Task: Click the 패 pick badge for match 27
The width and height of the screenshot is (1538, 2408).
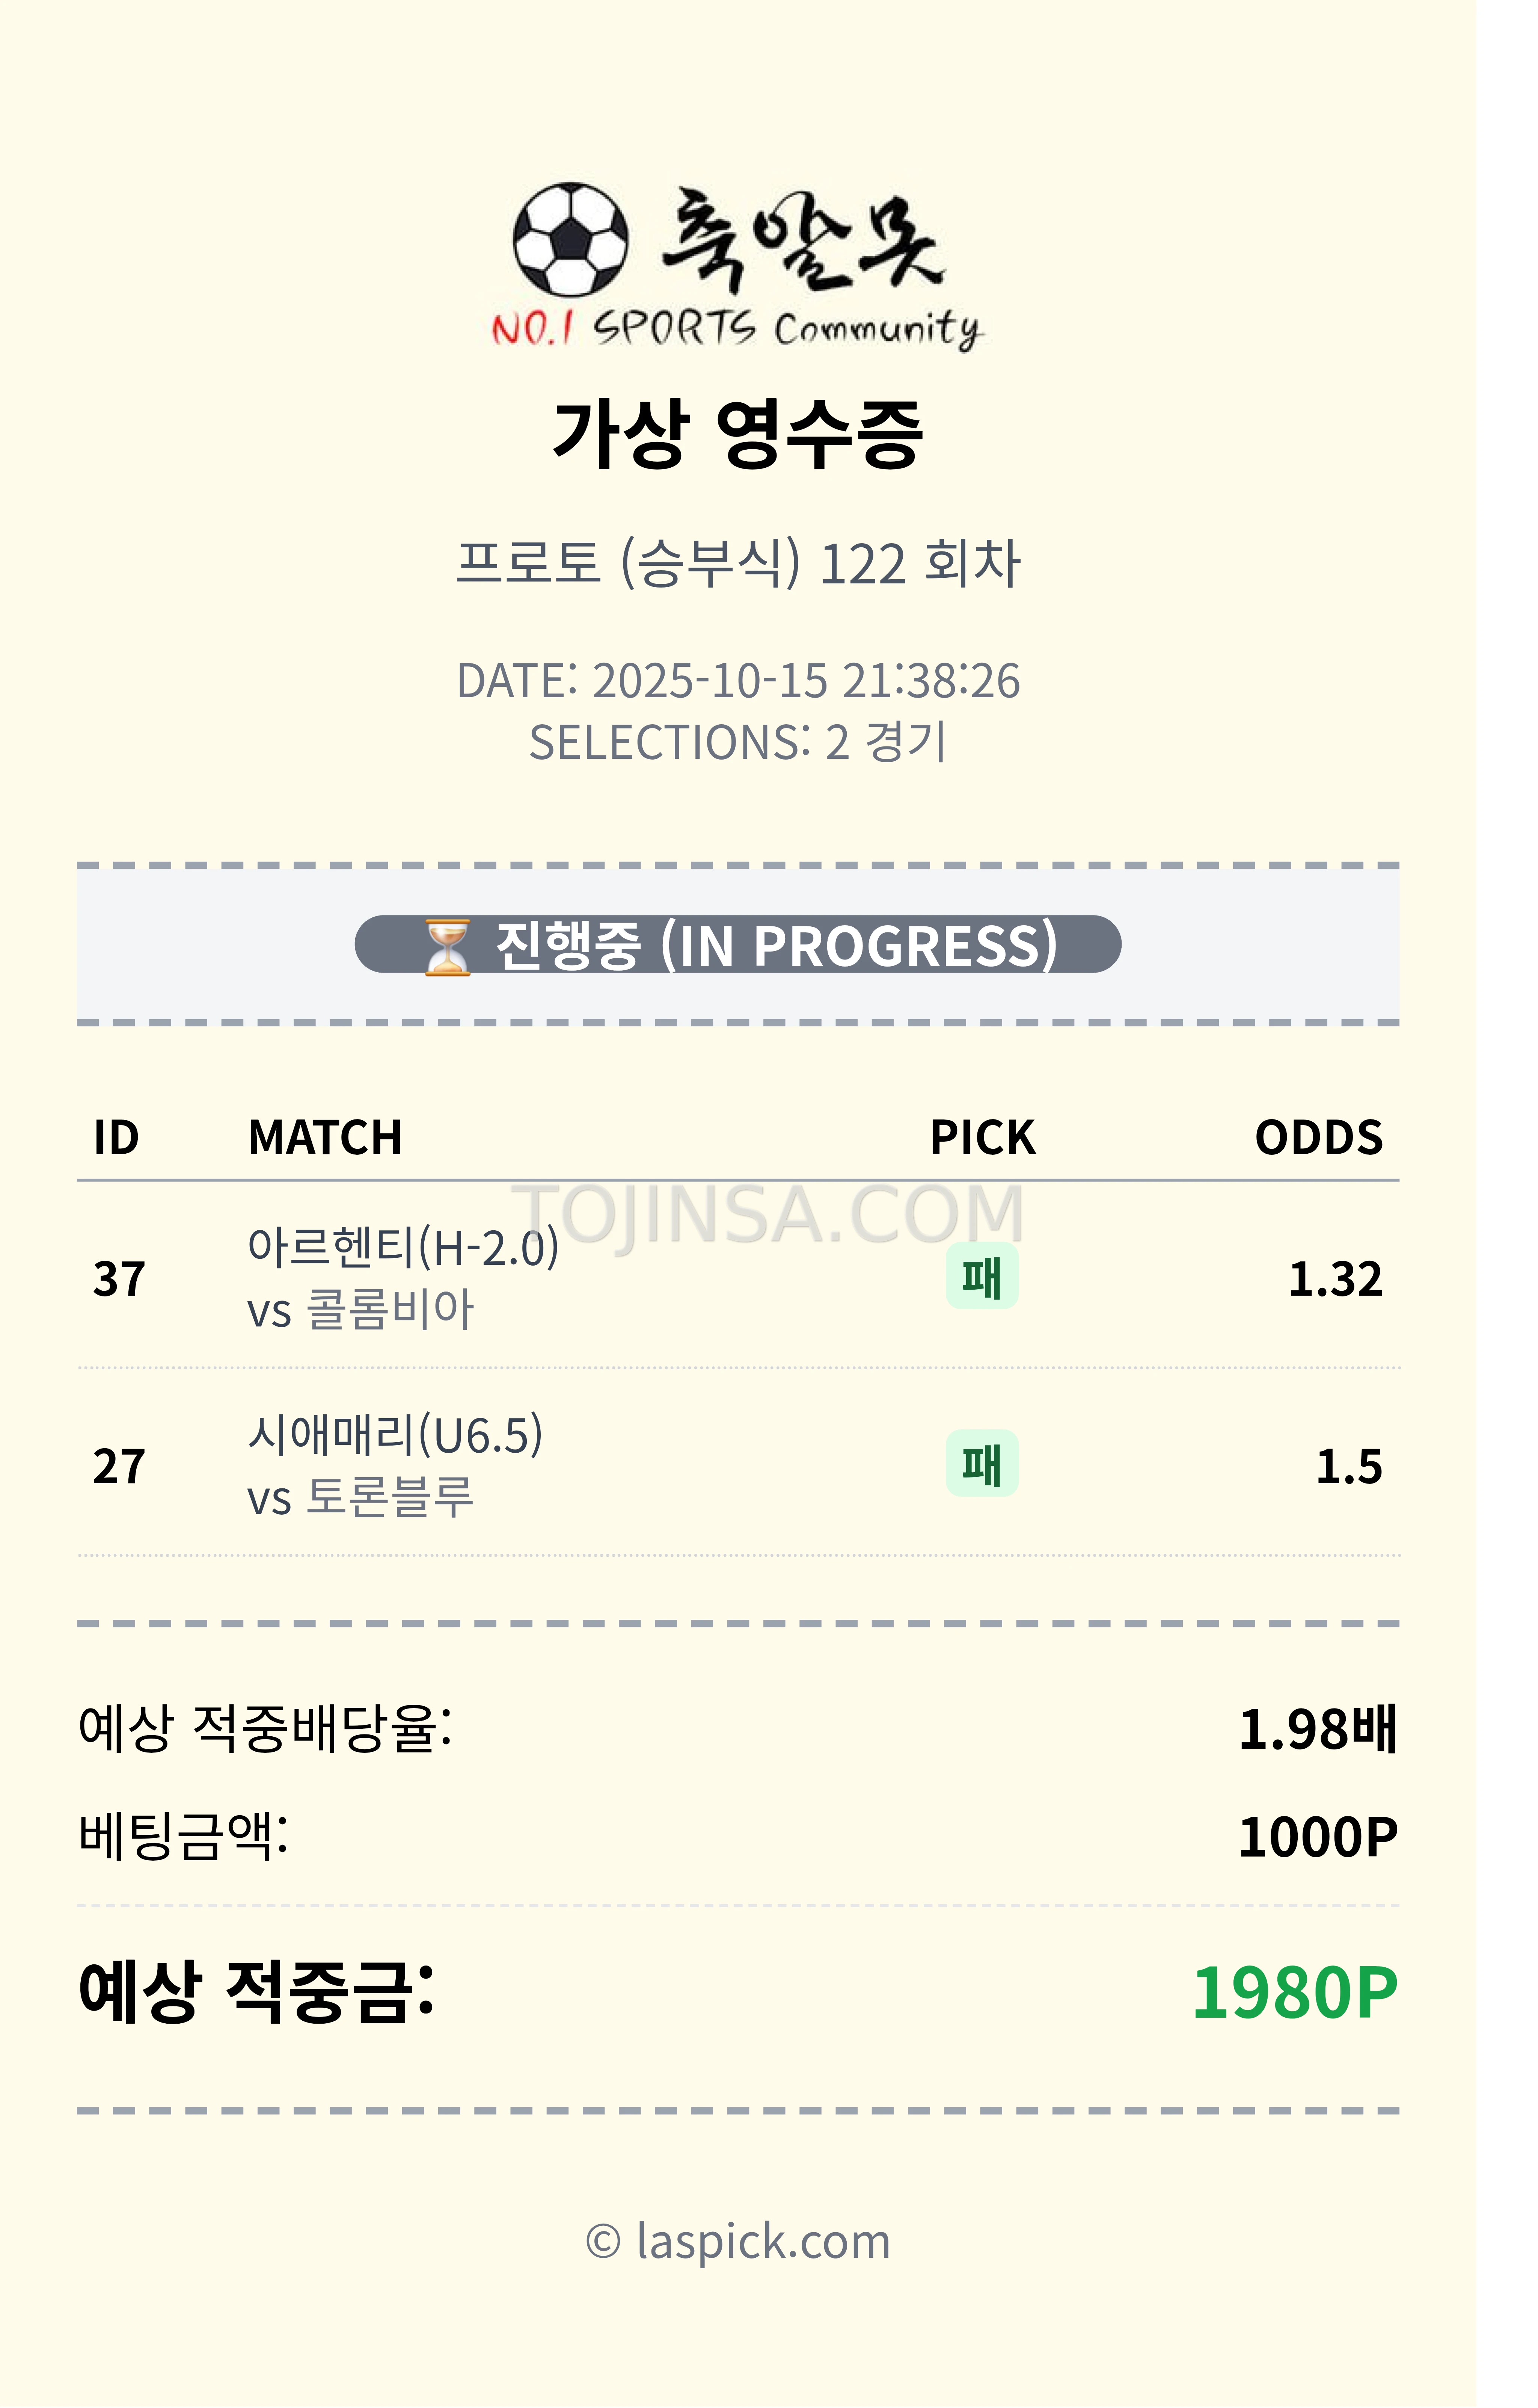Action: pyautogui.click(x=982, y=1464)
